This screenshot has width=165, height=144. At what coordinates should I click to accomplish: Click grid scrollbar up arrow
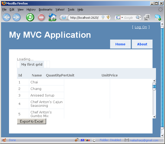154,81
